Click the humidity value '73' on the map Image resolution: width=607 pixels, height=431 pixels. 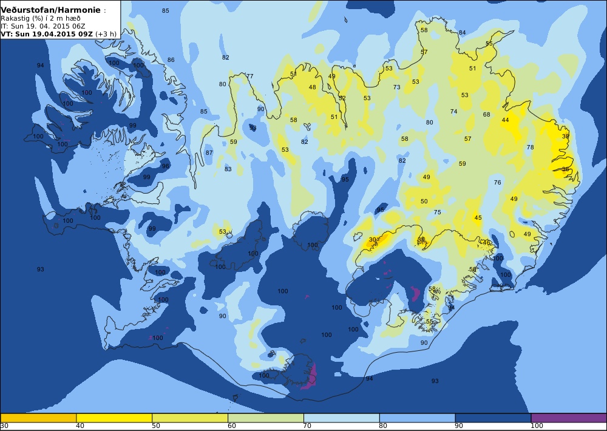pyautogui.click(x=397, y=87)
